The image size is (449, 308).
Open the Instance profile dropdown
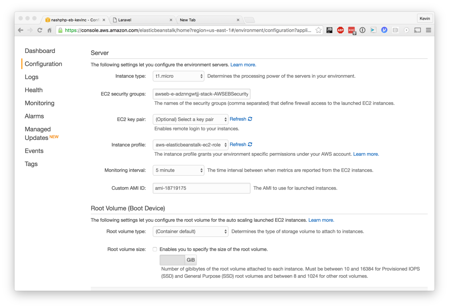click(190, 145)
